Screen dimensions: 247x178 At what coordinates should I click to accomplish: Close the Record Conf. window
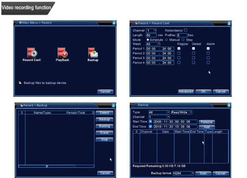(229, 23)
